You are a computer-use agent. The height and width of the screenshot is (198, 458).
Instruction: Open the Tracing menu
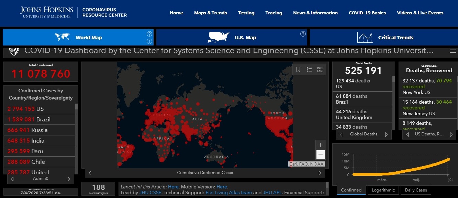tap(273, 13)
